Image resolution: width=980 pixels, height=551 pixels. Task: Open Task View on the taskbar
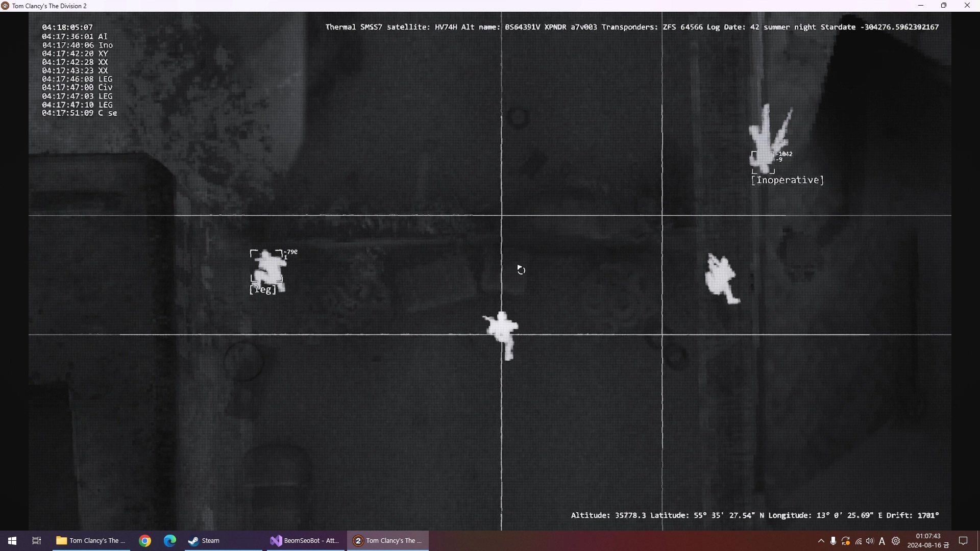(x=36, y=541)
